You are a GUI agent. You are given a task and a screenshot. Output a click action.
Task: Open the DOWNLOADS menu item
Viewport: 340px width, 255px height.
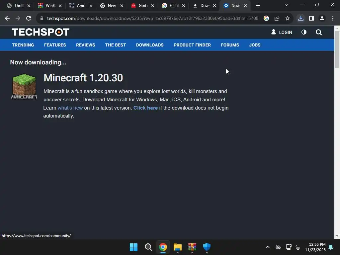tap(150, 45)
